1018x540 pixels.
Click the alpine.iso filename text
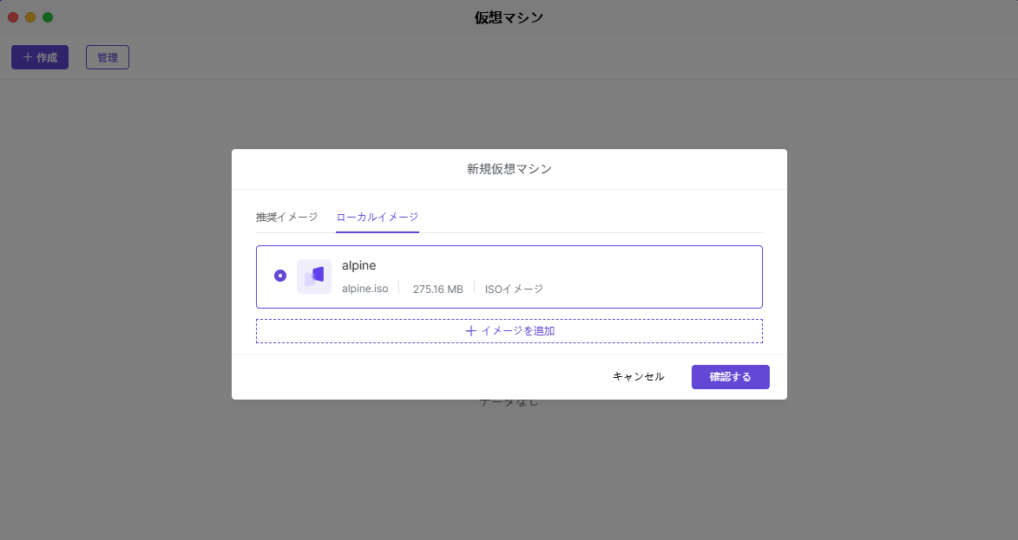(365, 289)
